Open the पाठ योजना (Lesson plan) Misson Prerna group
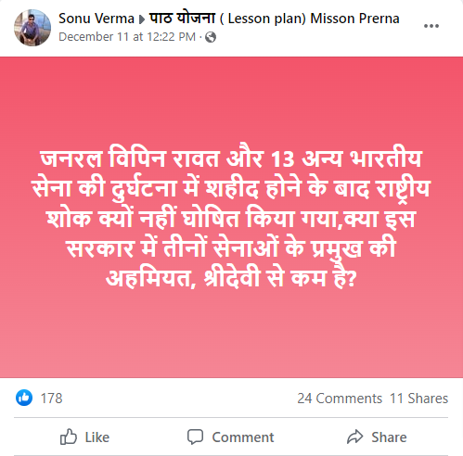463x456 pixels. pyautogui.click(x=275, y=19)
